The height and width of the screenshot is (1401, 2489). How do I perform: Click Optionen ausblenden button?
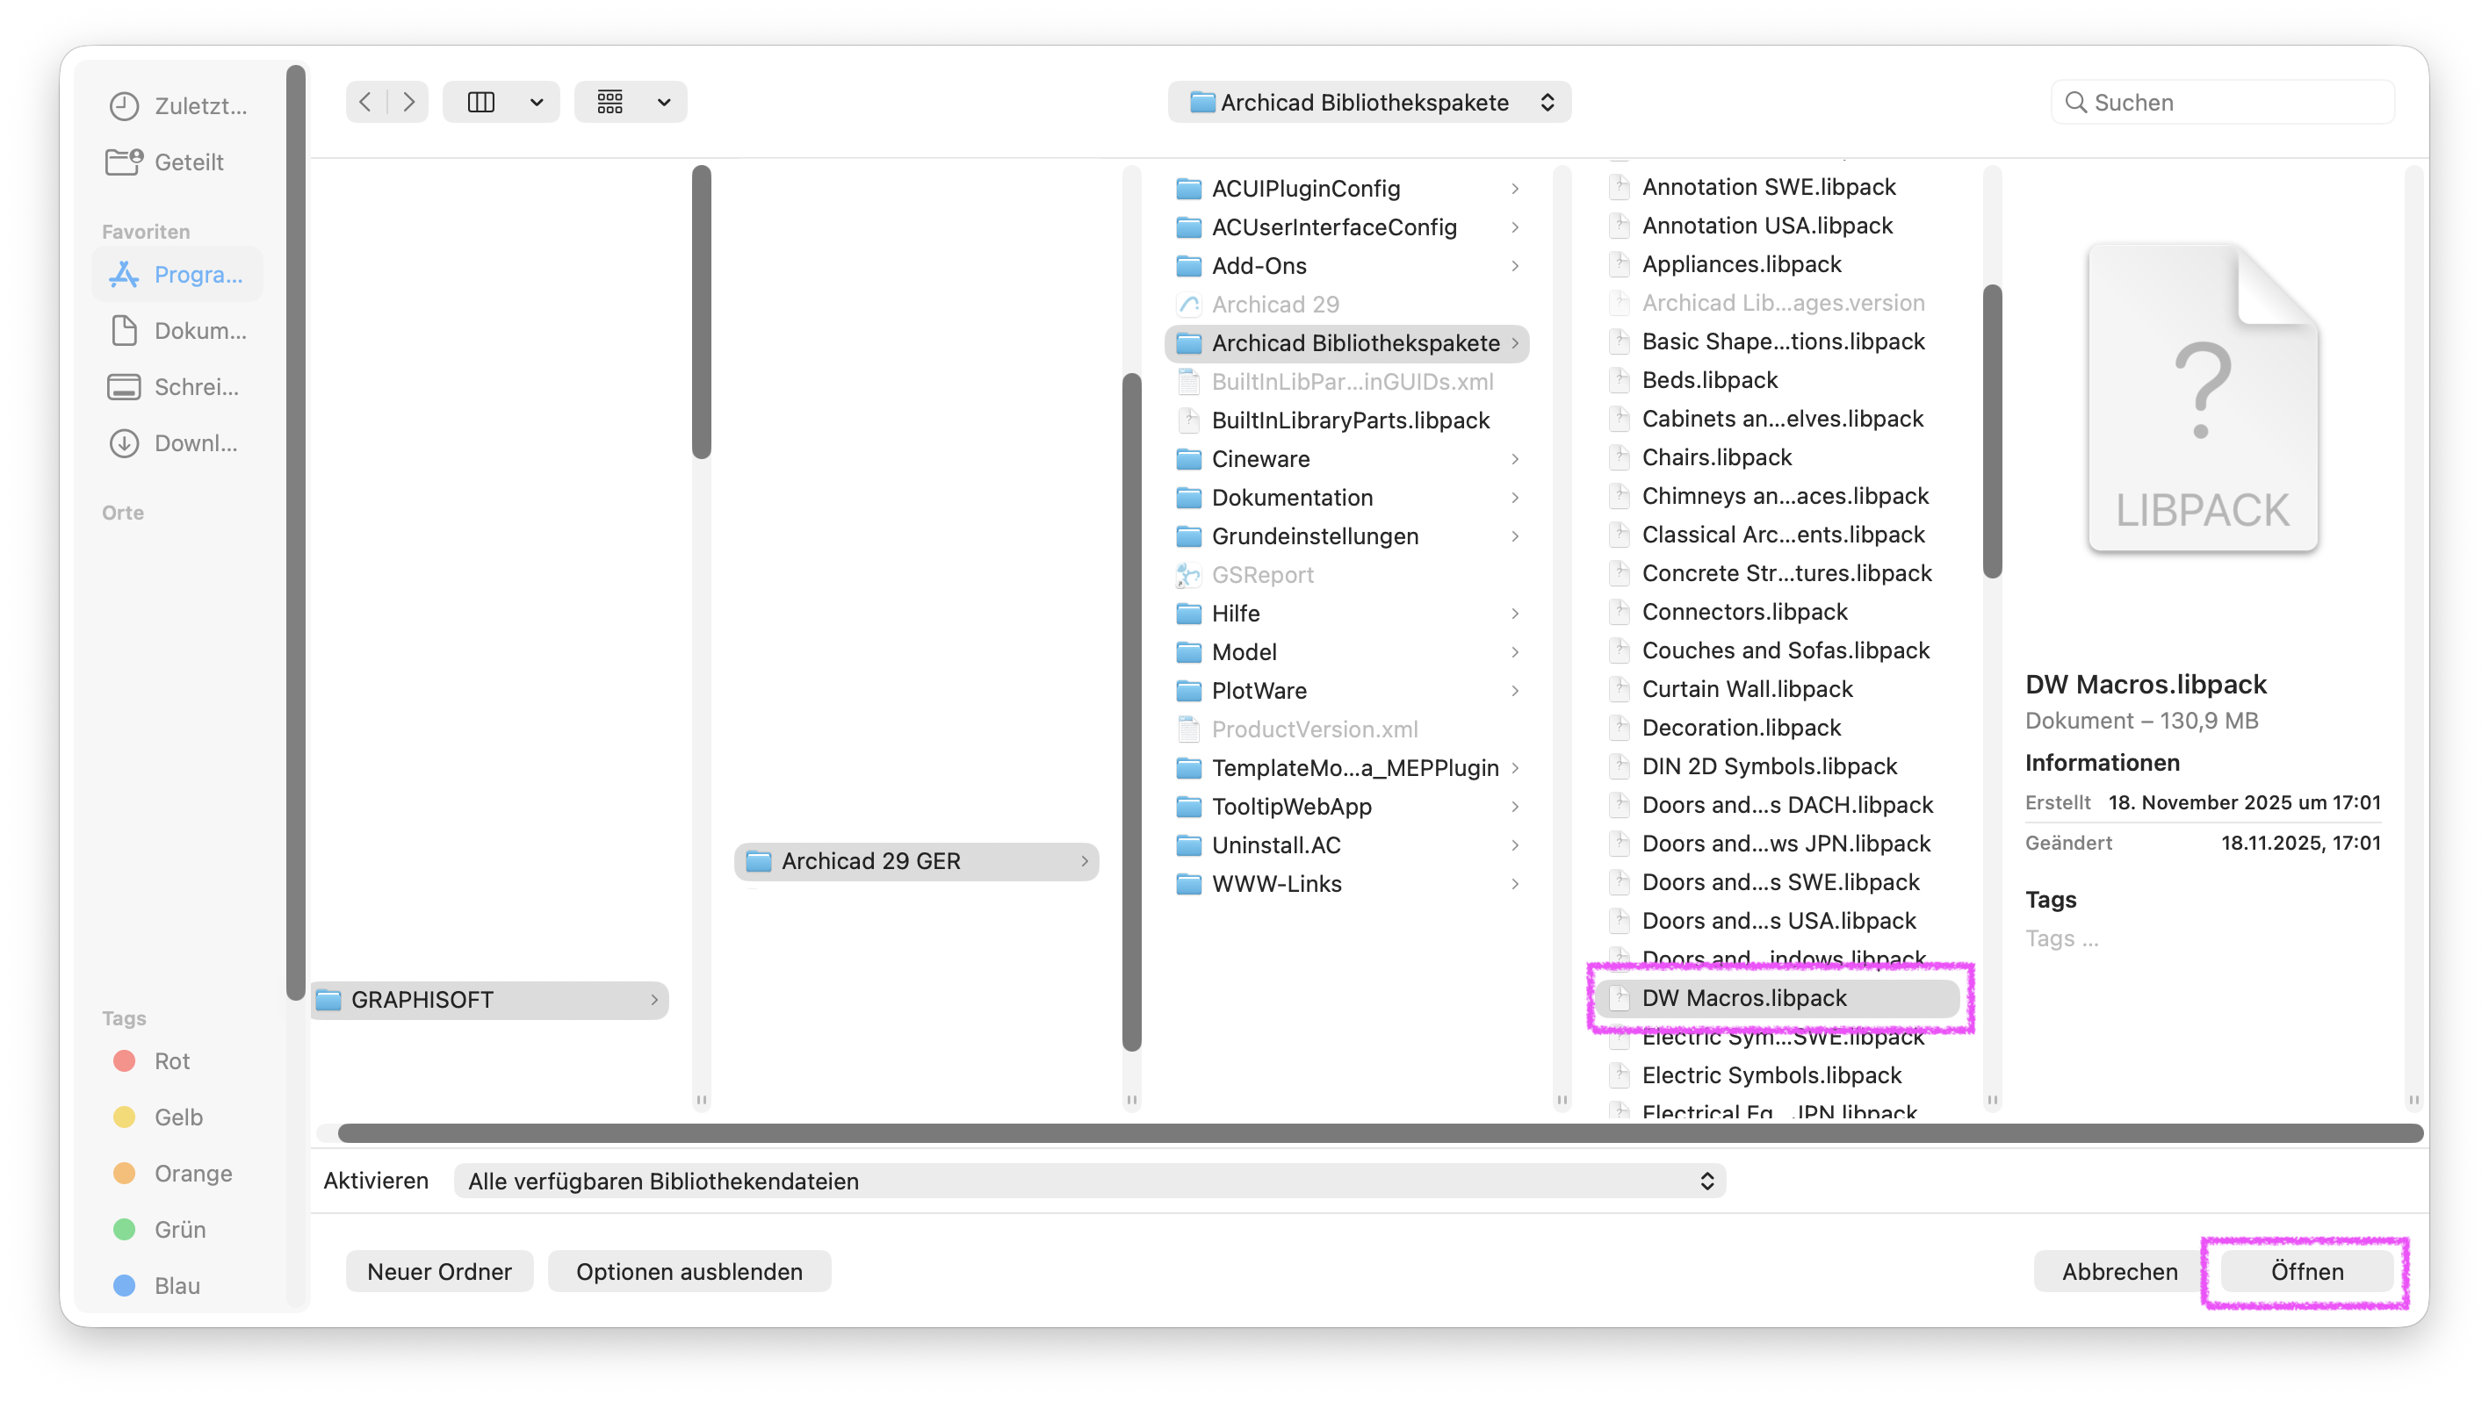[689, 1272]
